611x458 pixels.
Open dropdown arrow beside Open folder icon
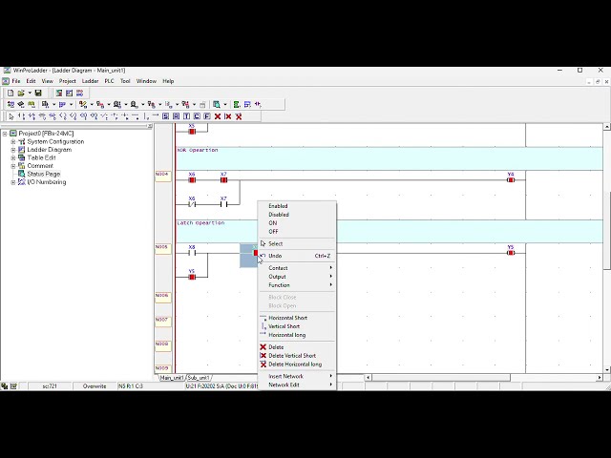pos(30,93)
